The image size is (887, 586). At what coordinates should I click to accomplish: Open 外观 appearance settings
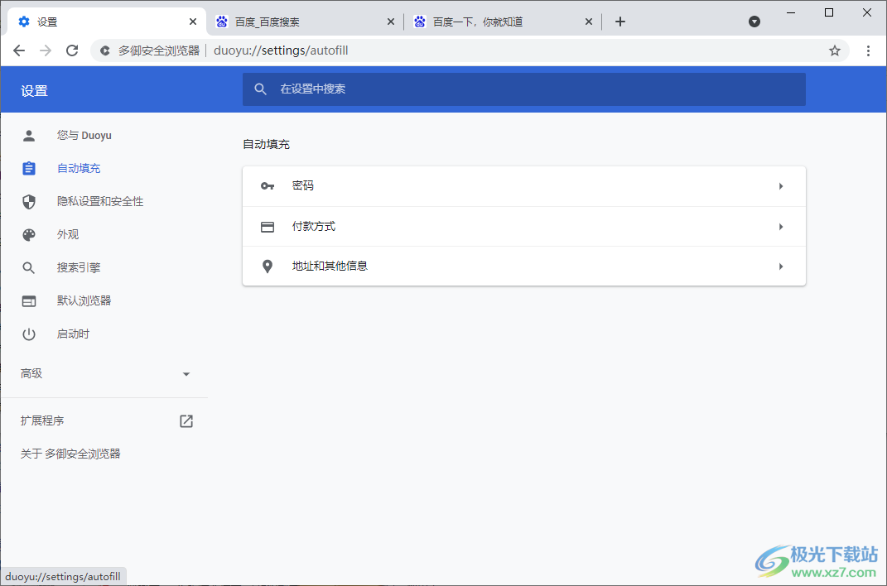pyautogui.click(x=68, y=234)
